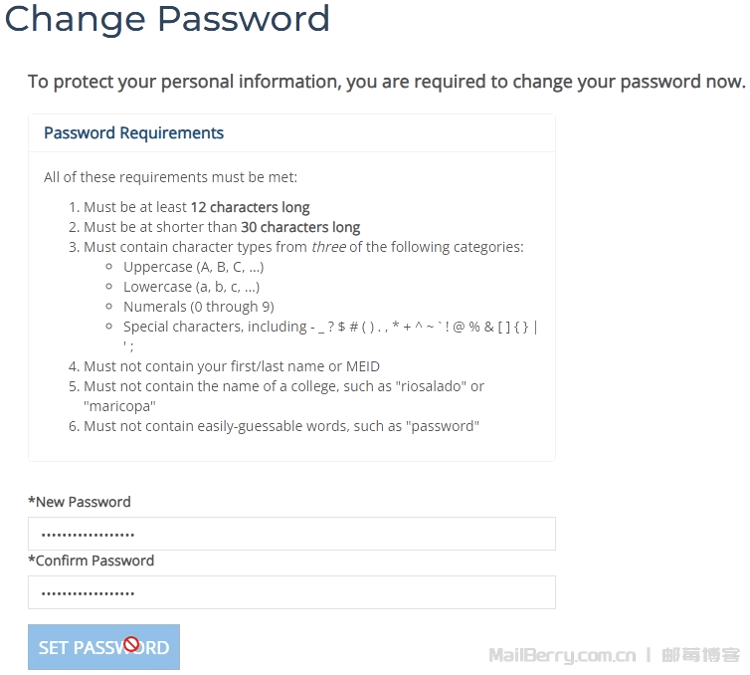Click the *Confirm Password field label
The image size is (750, 675).
point(92,561)
